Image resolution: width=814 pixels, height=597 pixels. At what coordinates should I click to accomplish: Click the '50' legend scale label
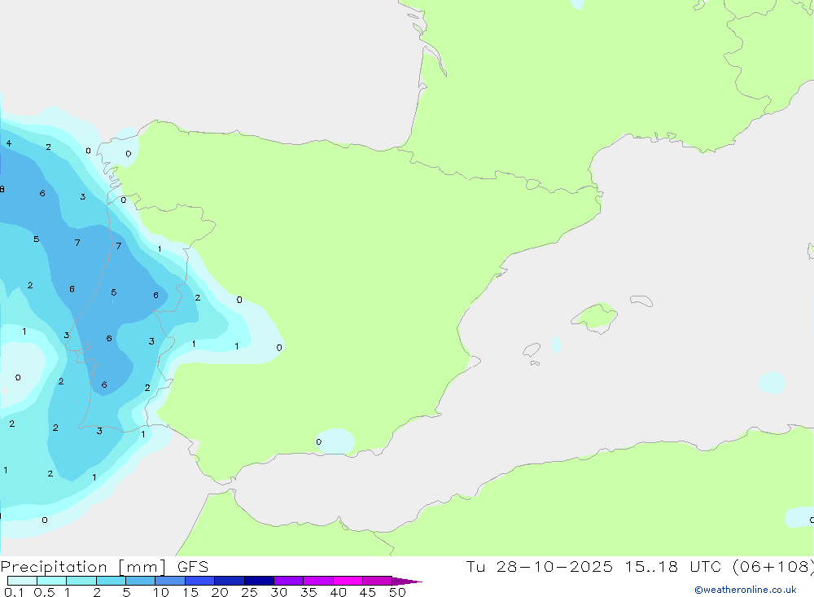[397, 592]
